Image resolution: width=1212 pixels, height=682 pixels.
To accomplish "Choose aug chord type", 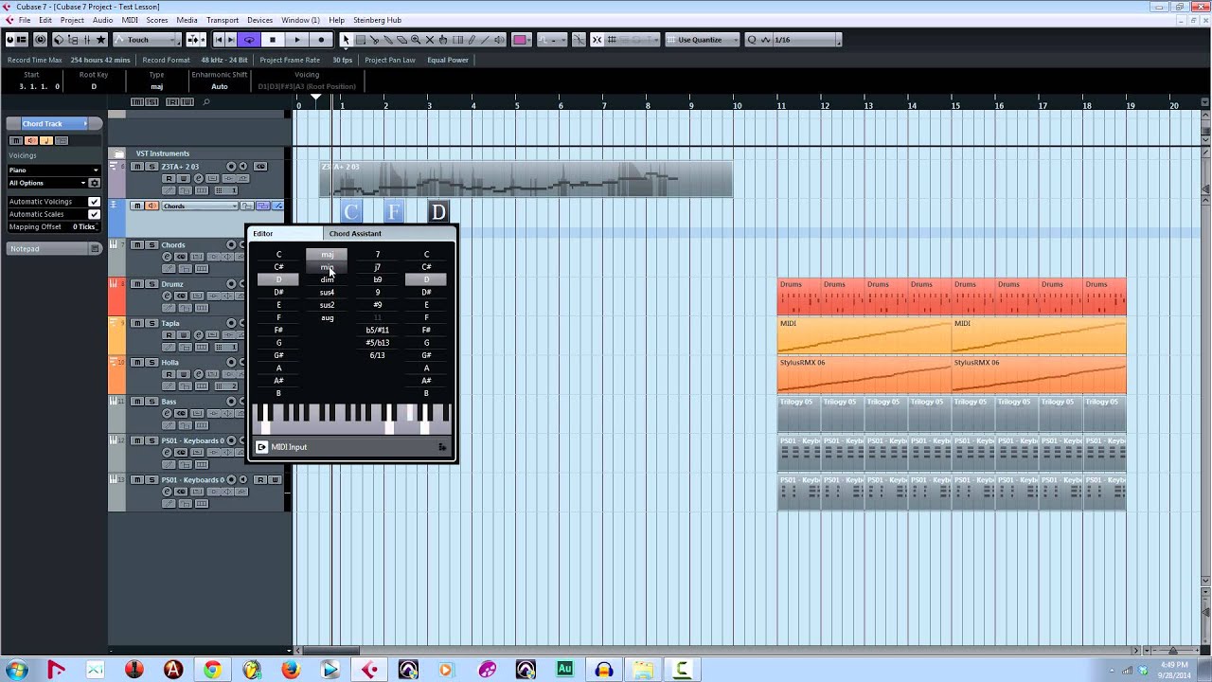I will point(327,318).
